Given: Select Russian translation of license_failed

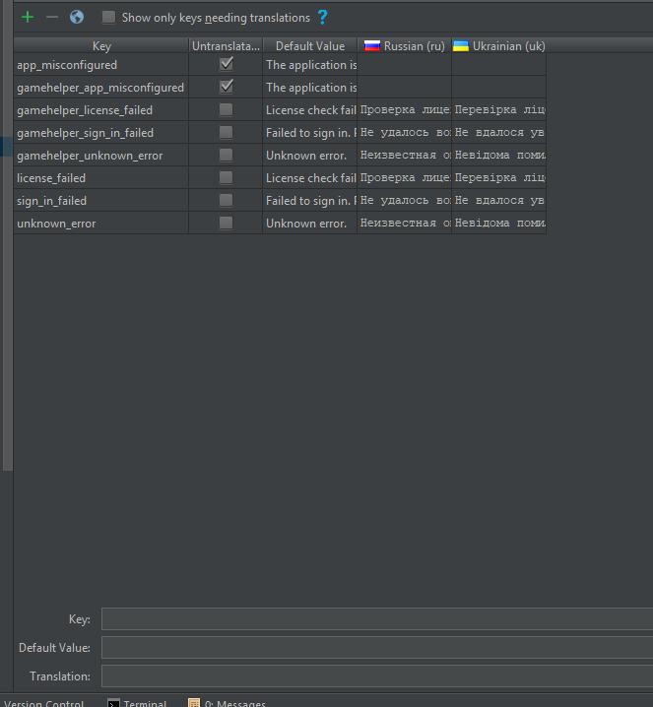Looking at the screenshot, I should [x=405, y=177].
